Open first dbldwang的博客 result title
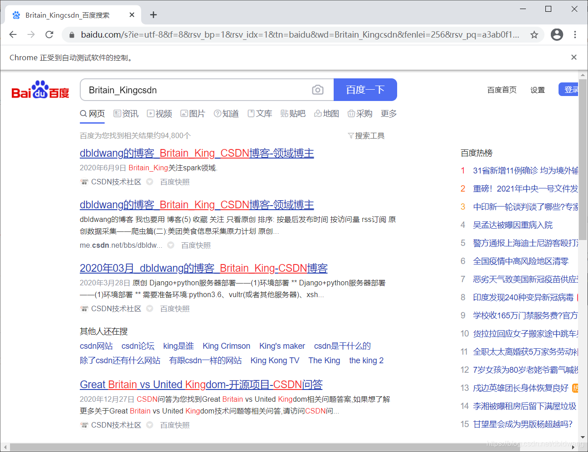This screenshot has width=588, height=452. (197, 153)
